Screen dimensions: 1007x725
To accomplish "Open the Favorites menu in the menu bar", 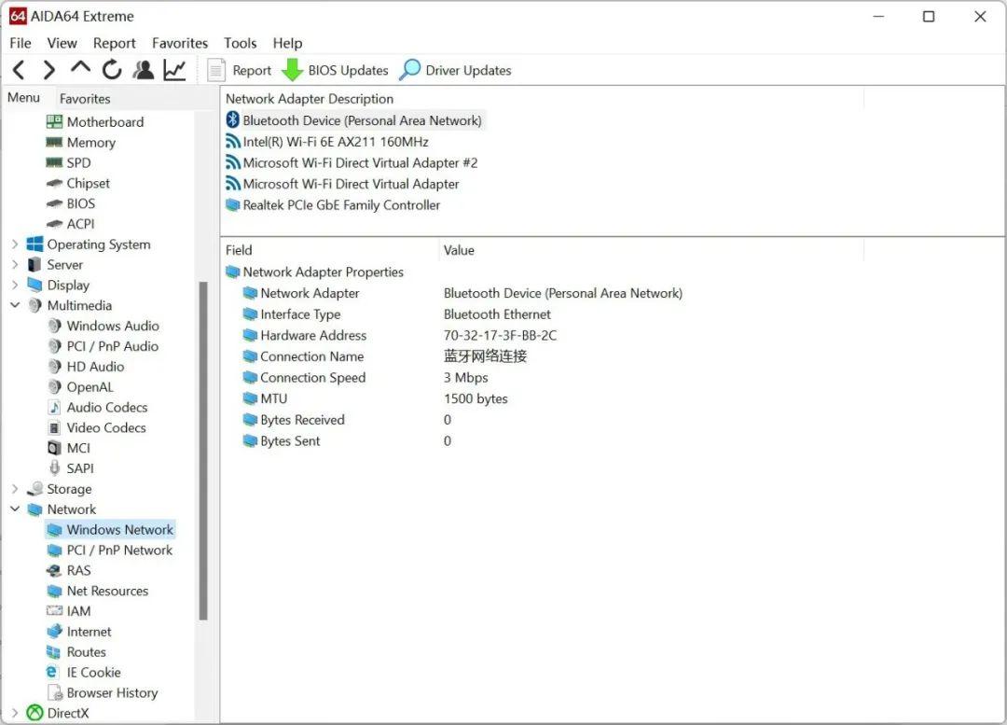I will tap(180, 43).
